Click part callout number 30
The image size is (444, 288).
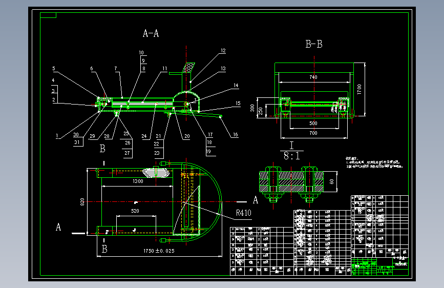coord(76,135)
